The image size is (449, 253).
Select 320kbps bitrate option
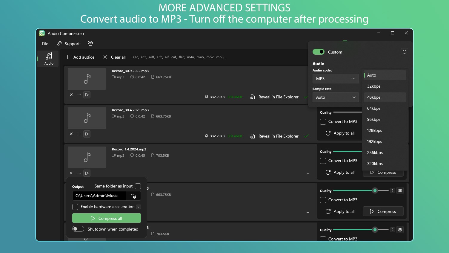click(x=385, y=164)
